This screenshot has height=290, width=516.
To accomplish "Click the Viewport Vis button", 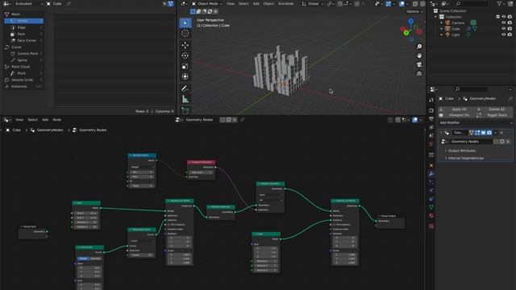I will tap(457, 115).
